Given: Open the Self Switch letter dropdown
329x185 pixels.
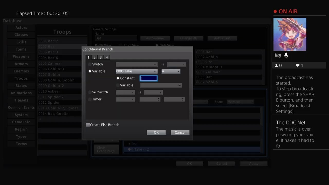Looking at the screenshot, I should 125,92.
